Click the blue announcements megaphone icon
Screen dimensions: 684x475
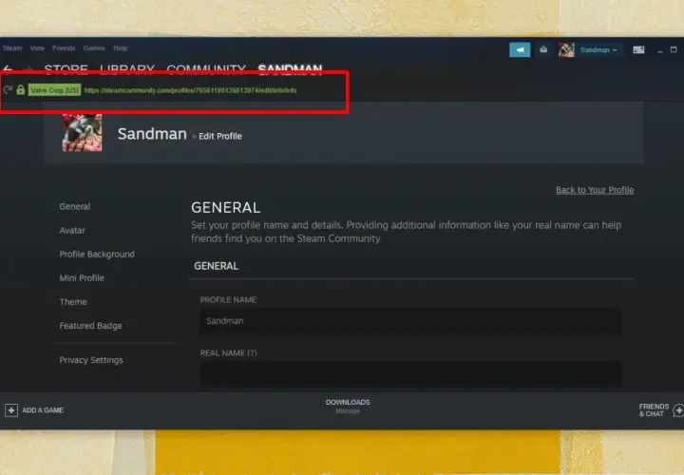[x=520, y=49]
